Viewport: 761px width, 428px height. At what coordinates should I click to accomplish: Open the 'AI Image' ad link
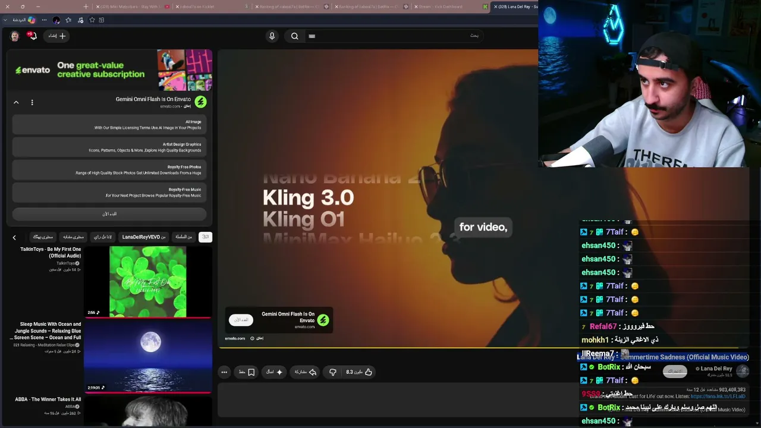point(109,125)
